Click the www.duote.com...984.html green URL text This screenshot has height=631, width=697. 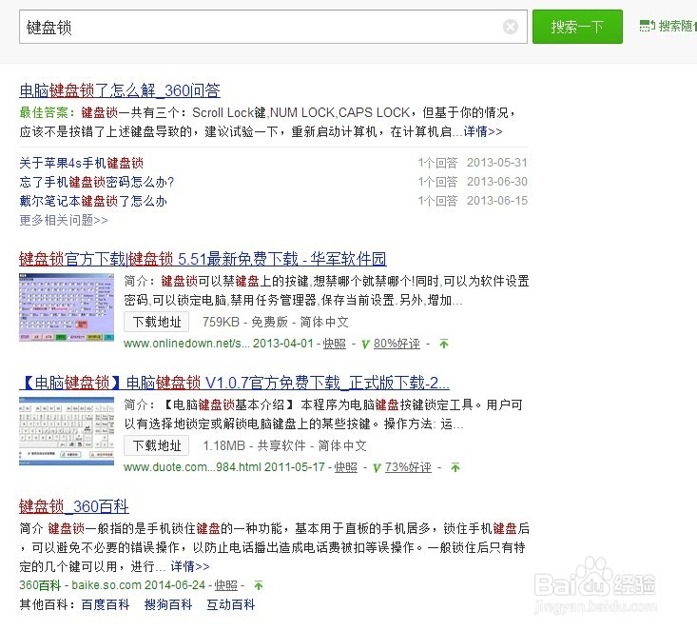192,467
